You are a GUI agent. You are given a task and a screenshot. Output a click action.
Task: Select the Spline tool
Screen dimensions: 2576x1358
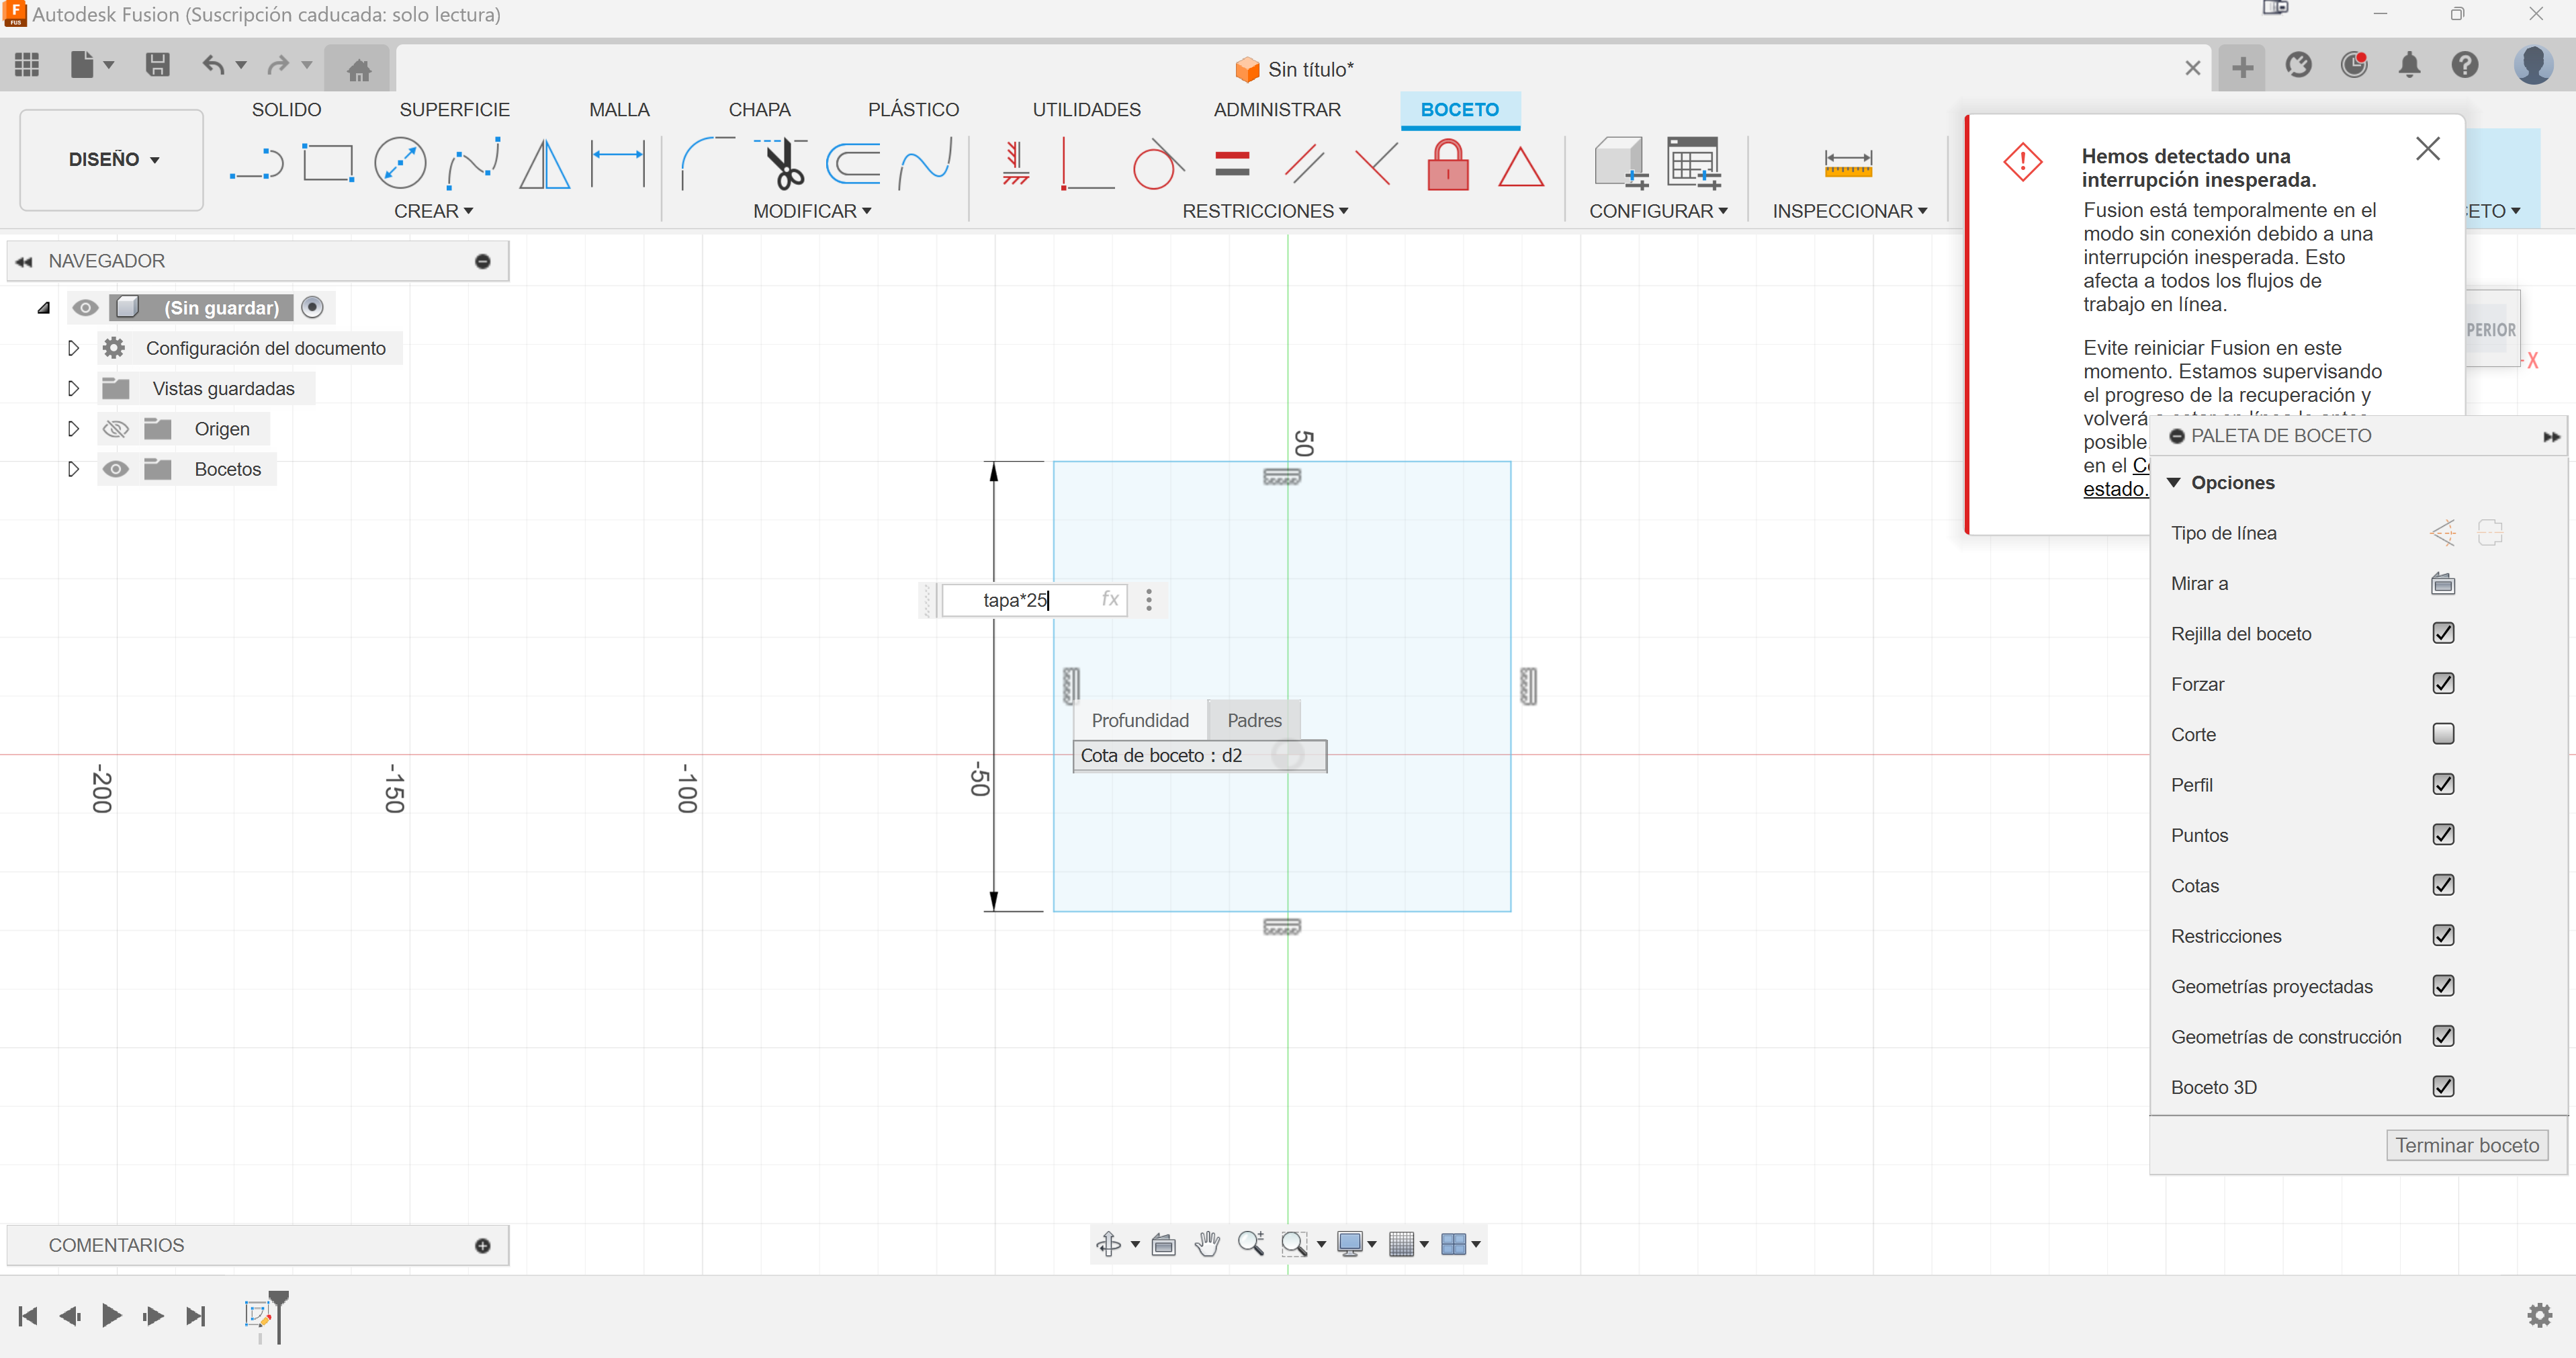(x=473, y=163)
